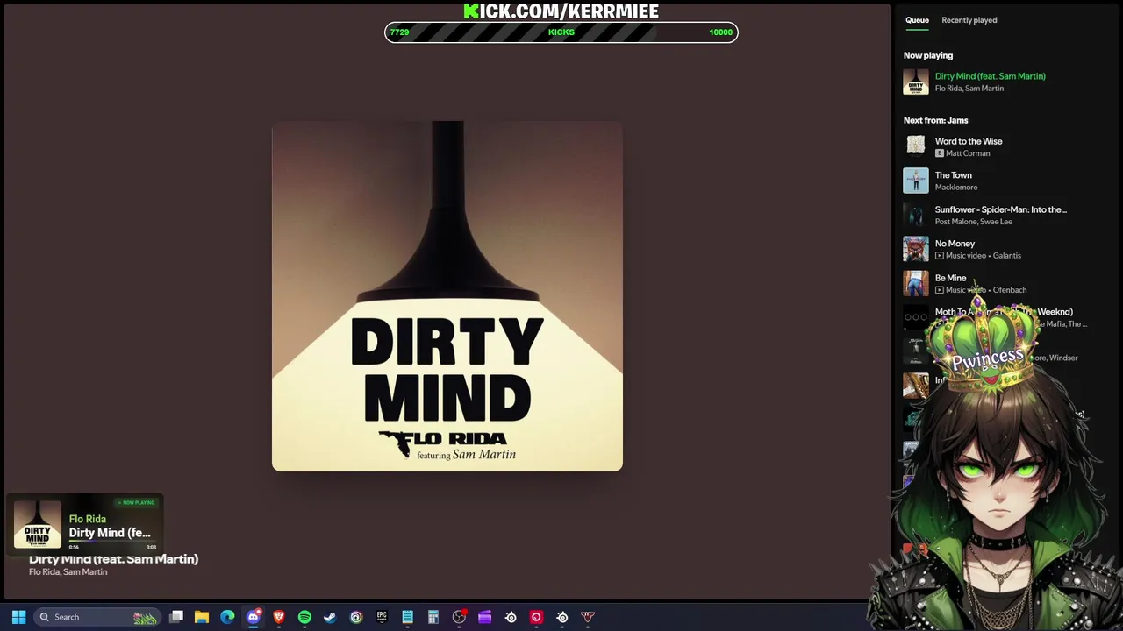Open the Galantis artist link
The height and width of the screenshot is (631, 1123).
[x=1007, y=256]
